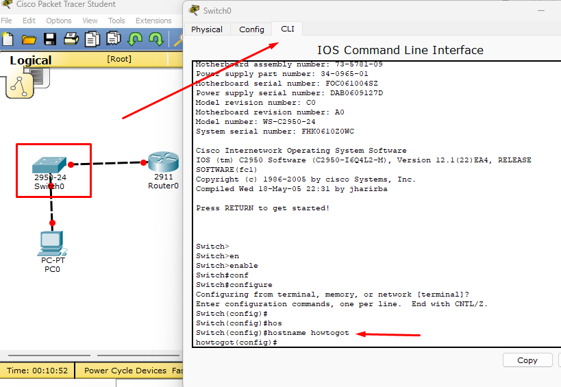Click the New file icon in toolbar
The height and width of the screenshot is (387, 561).
pyautogui.click(x=8, y=39)
